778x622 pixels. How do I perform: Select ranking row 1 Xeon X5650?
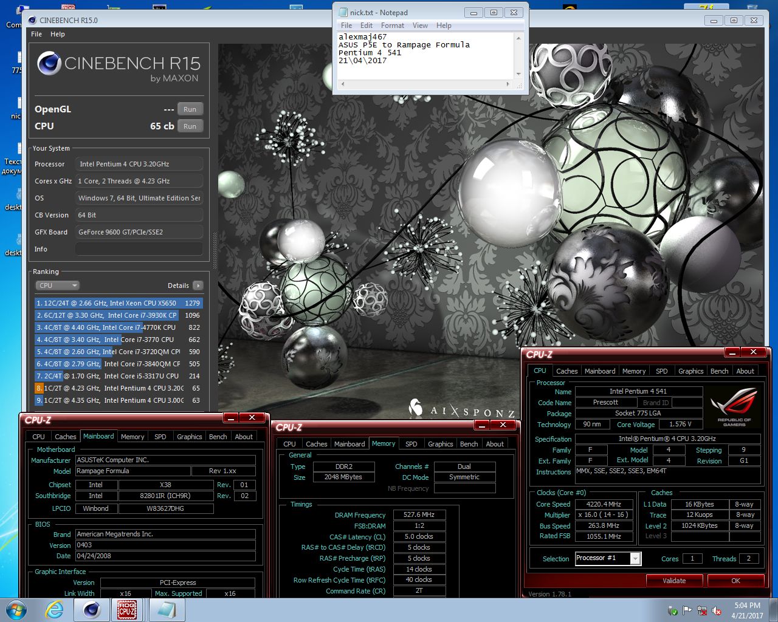coord(119,303)
